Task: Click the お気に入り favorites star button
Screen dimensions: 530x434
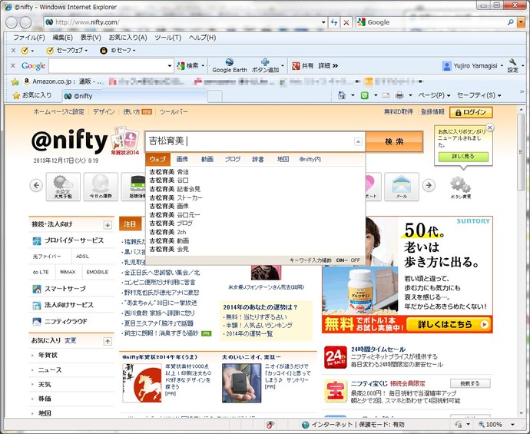Action: [x=32, y=96]
